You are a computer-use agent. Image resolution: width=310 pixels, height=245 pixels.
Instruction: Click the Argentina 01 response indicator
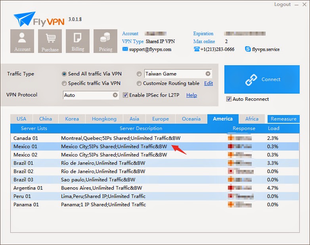coord(240,188)
